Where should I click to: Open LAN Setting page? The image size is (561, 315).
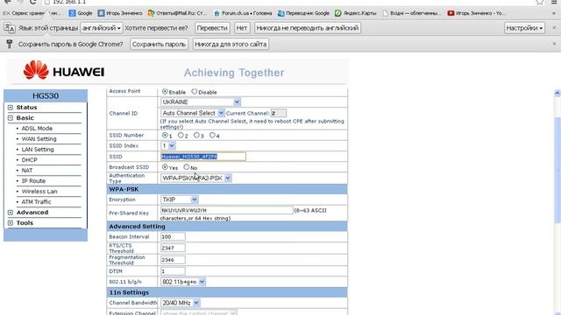[38, 150]
